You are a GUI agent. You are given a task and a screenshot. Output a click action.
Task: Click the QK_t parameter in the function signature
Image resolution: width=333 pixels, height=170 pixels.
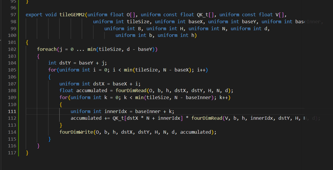pos(203,15)
